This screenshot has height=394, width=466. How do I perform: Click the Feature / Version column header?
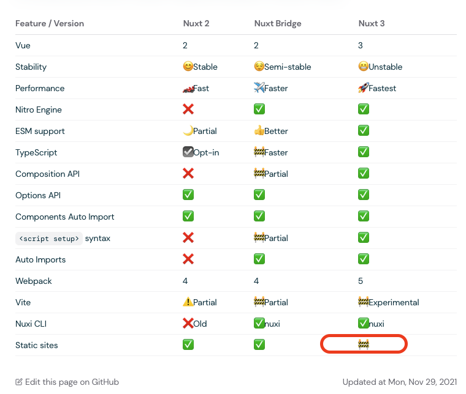click(x=50, y=24)
